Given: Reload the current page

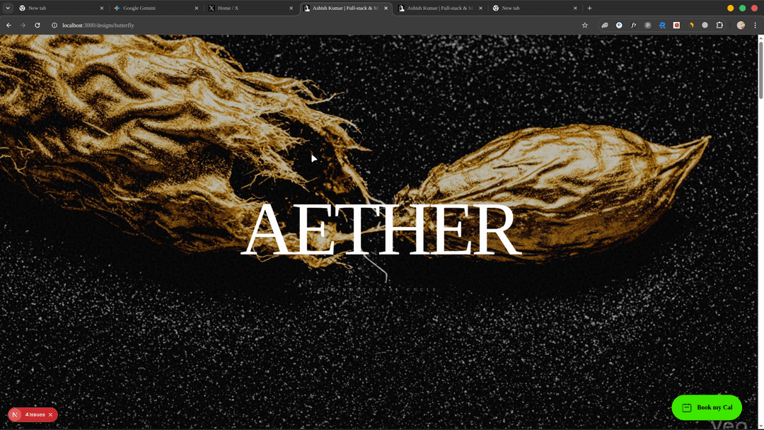Looking at the screenshot, I should [37, 25].
